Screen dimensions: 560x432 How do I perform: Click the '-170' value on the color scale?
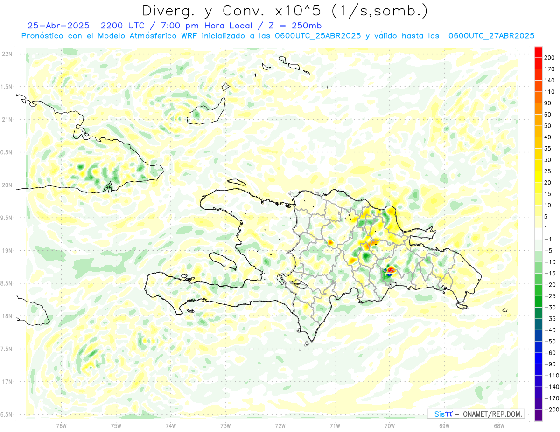pos(551,398)
